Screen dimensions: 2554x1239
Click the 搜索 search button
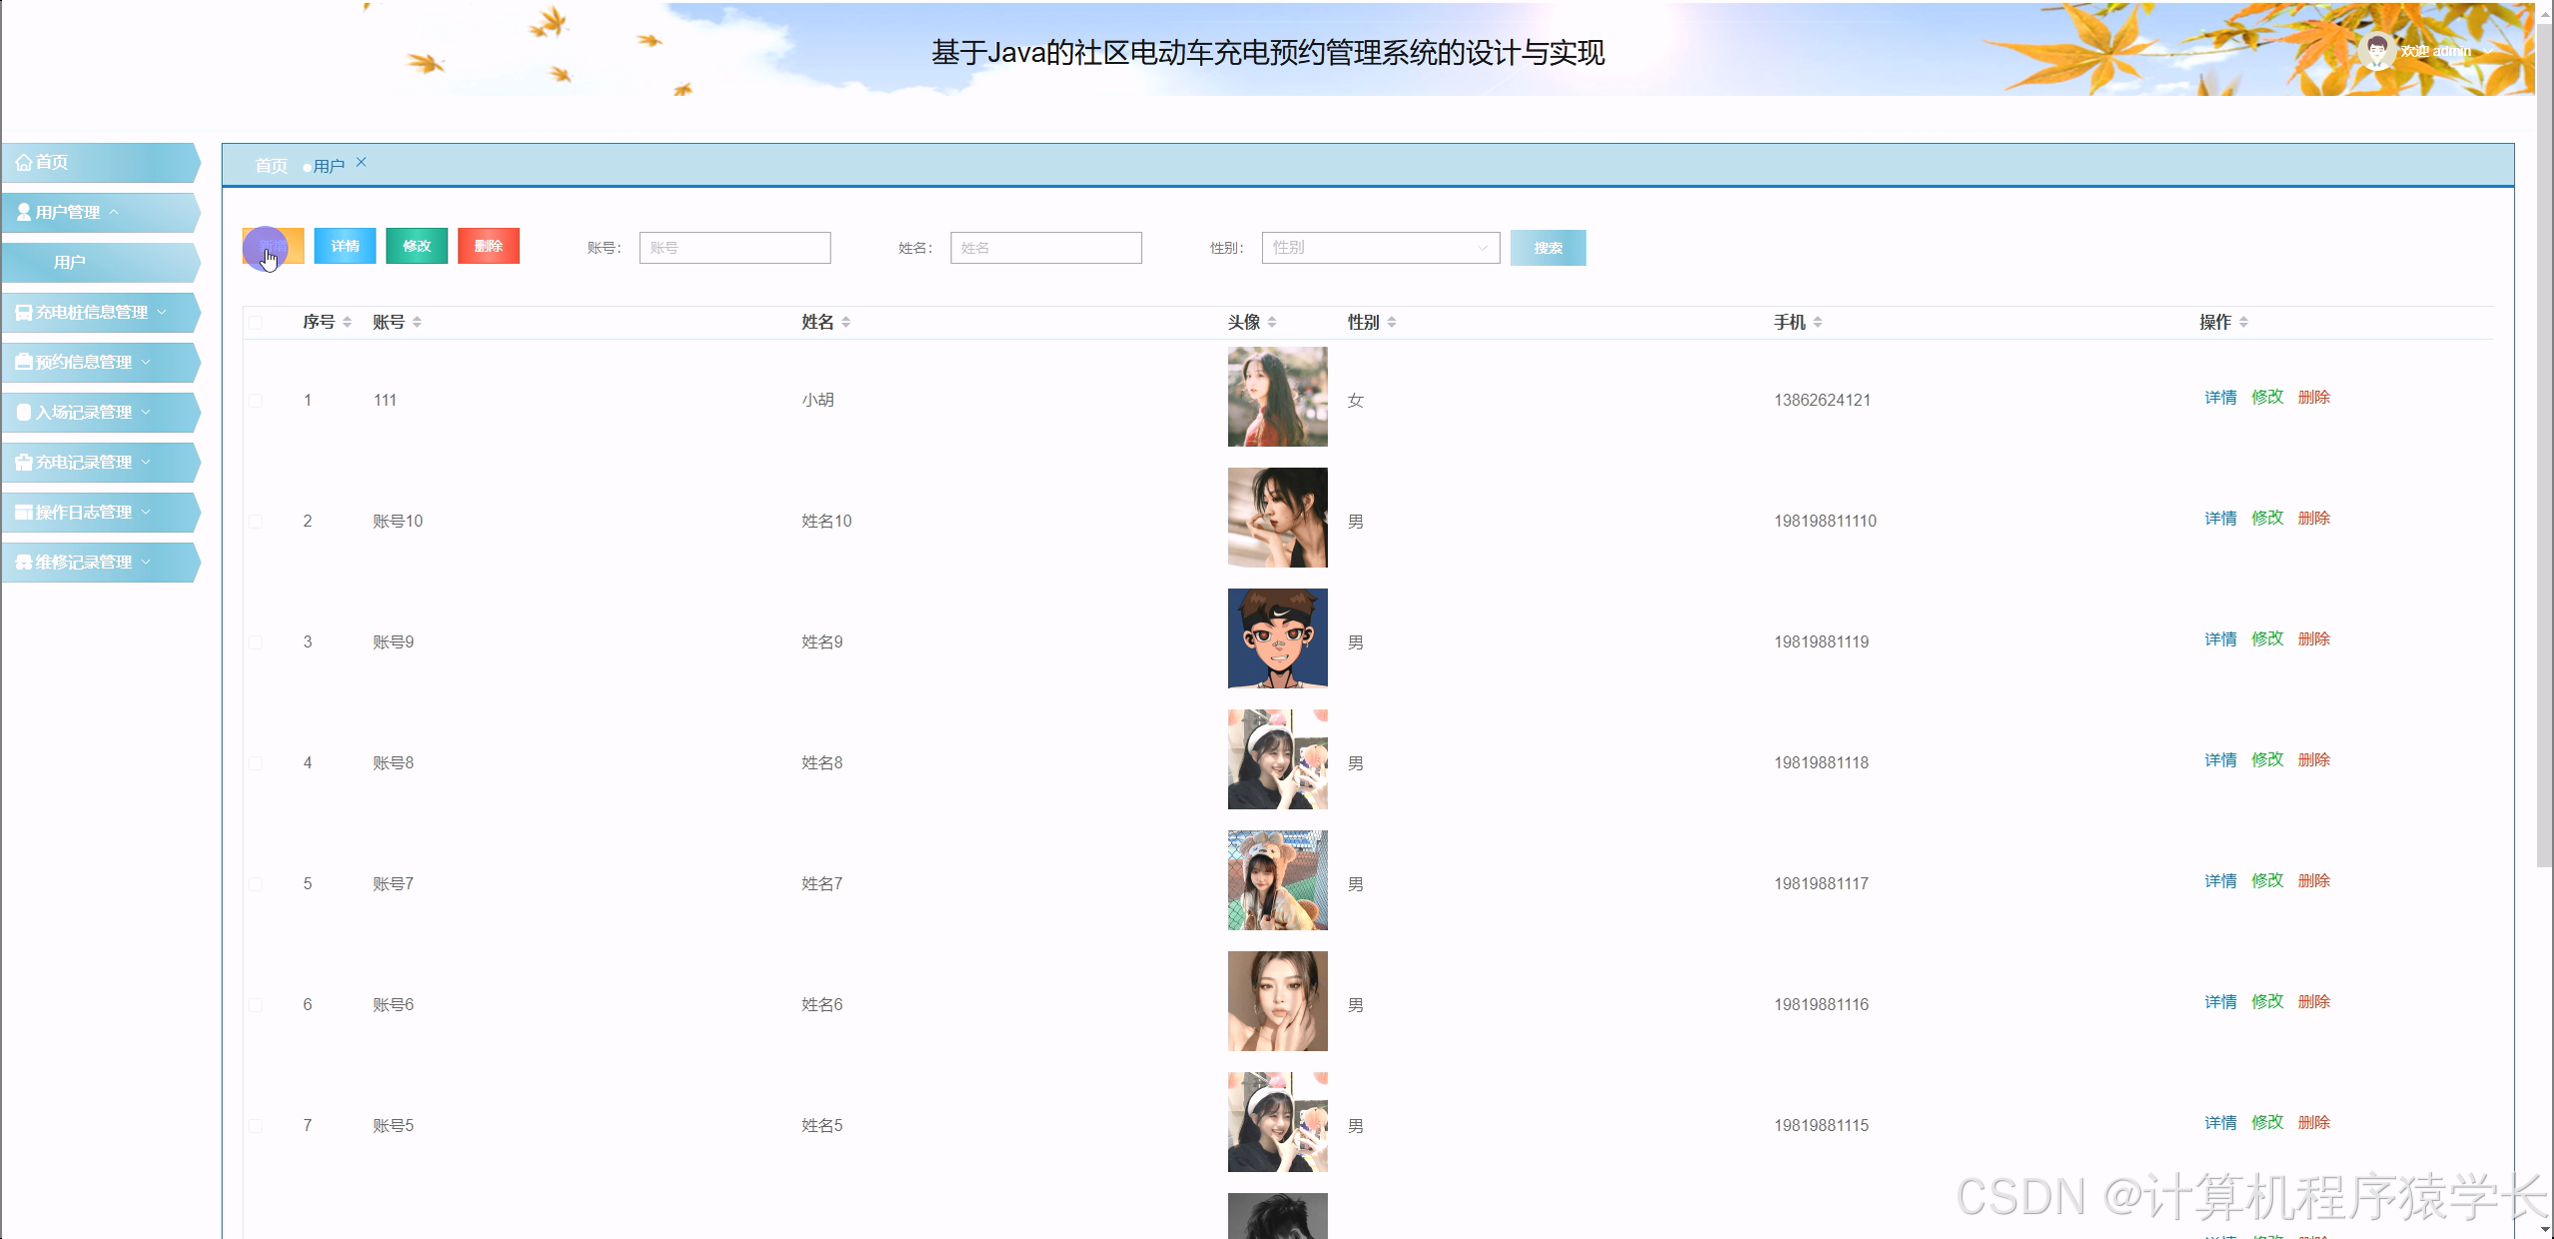click(x=1548, y=248)
